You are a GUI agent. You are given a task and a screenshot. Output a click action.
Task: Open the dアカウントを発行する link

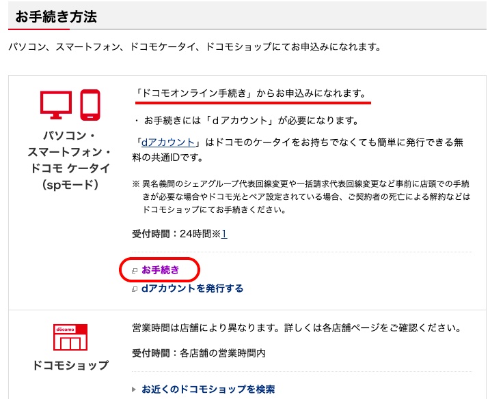[x=192, y=289]
